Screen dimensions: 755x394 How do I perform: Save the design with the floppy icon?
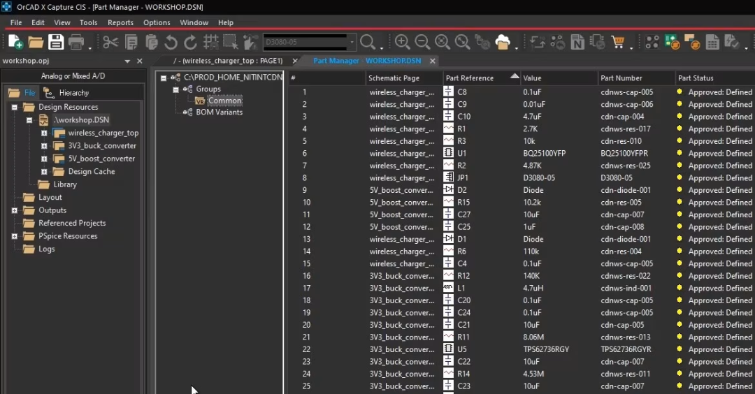click(x=56, y=43)
